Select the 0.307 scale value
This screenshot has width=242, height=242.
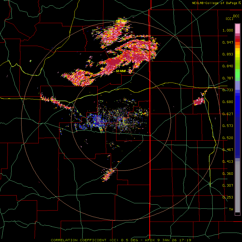[228, 186]
